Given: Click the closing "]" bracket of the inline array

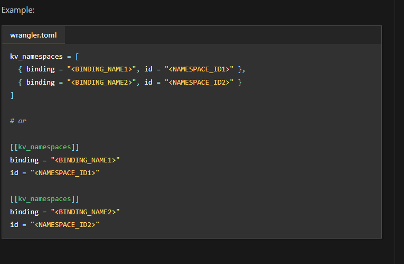Looking at the screenshot, I should click(x=12, y=95).
